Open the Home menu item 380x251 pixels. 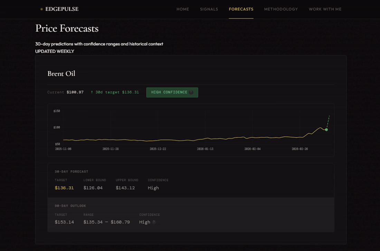pos(183,9)
